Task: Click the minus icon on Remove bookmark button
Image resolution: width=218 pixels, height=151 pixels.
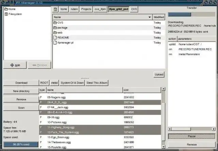Action: click(34, 65)
